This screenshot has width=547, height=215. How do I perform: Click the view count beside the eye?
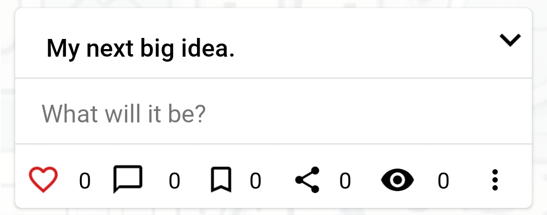[x=443, y=181]
